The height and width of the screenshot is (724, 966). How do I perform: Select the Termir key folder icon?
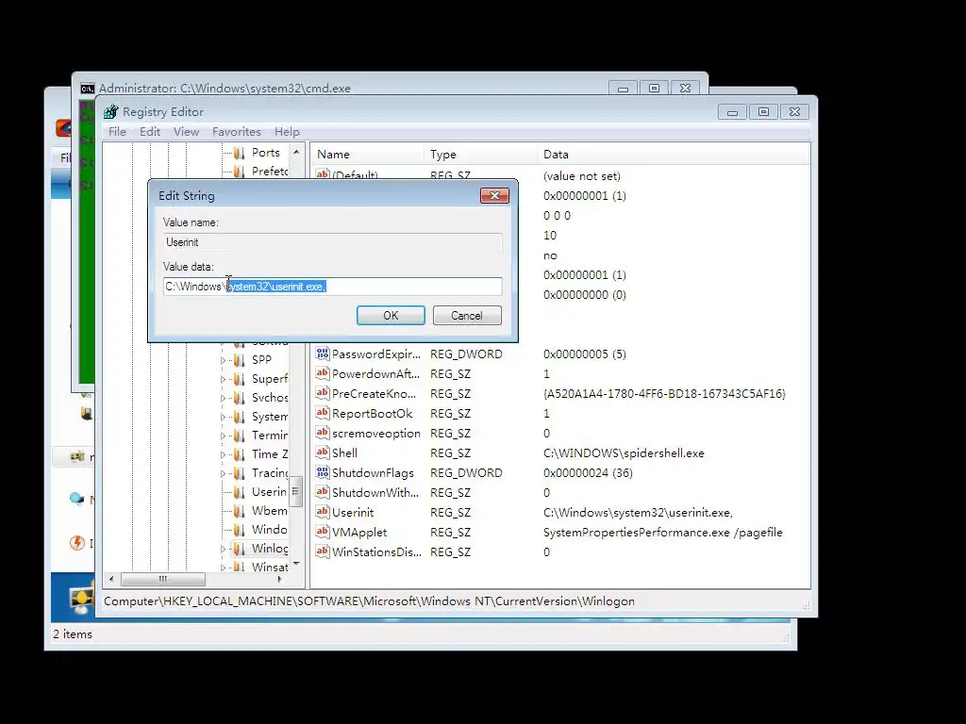click(x=239, y=436)
